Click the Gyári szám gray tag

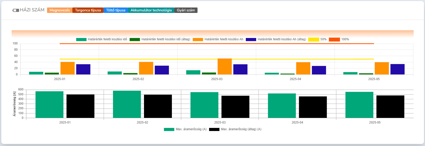[186, 10]
